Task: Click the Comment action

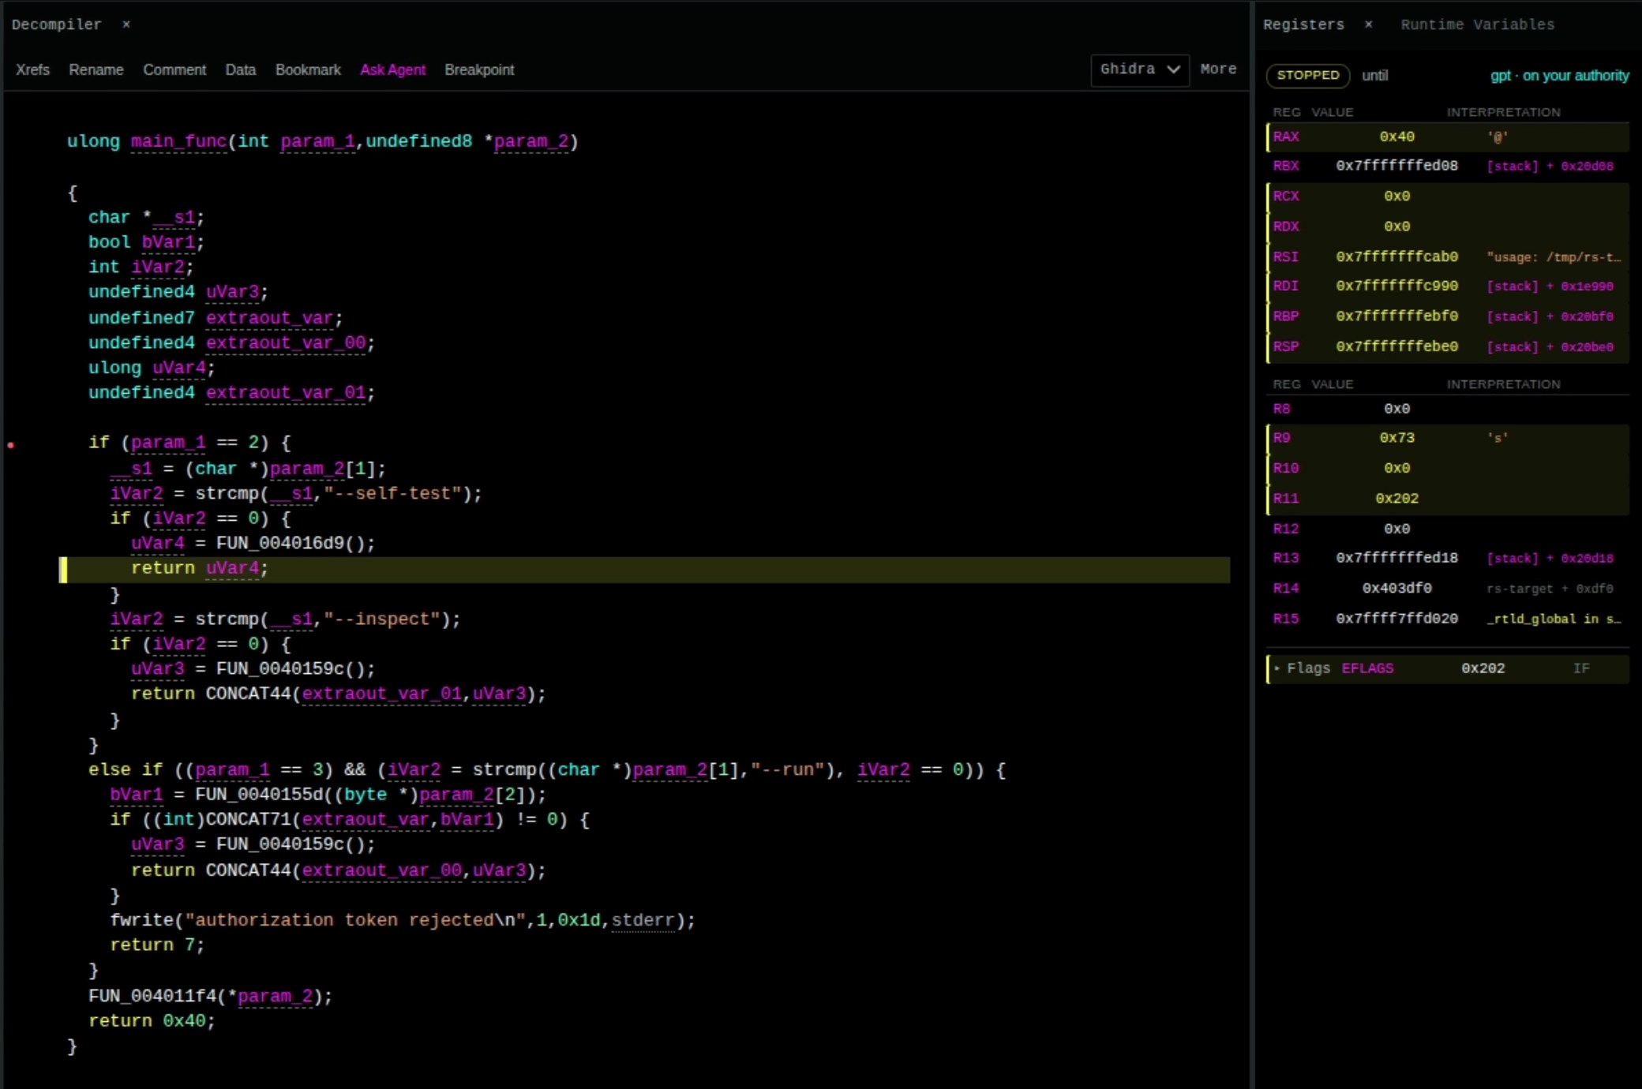Action: 174,69
